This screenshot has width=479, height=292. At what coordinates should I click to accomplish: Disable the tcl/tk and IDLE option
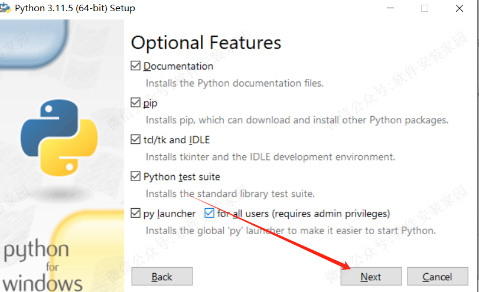click(x=136, y=140)
